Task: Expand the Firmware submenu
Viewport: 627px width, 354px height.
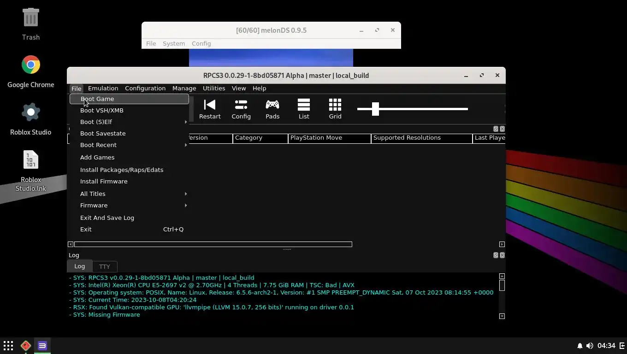Action: coord(129,205)
